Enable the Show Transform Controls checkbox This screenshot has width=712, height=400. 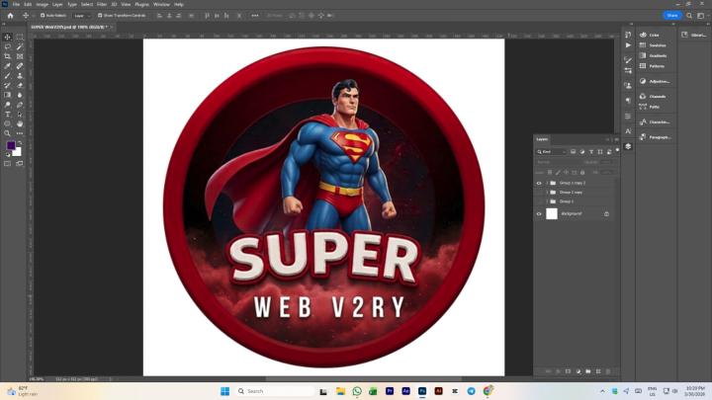(x=100, y=16)
